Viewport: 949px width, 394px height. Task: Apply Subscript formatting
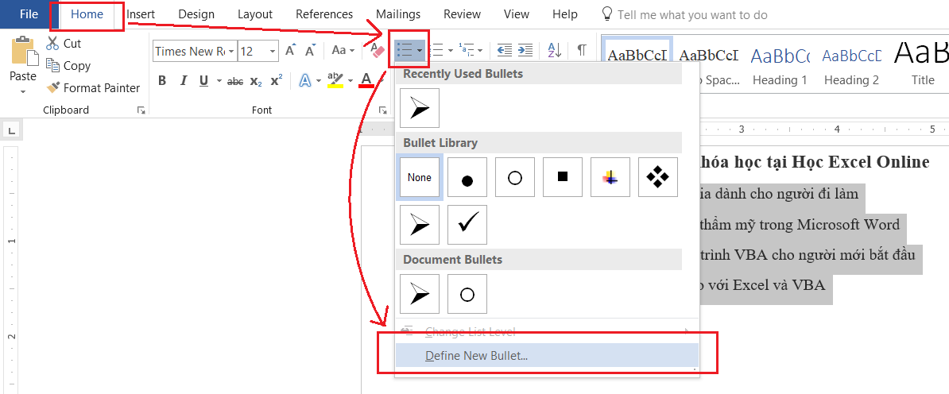[256, 81]
